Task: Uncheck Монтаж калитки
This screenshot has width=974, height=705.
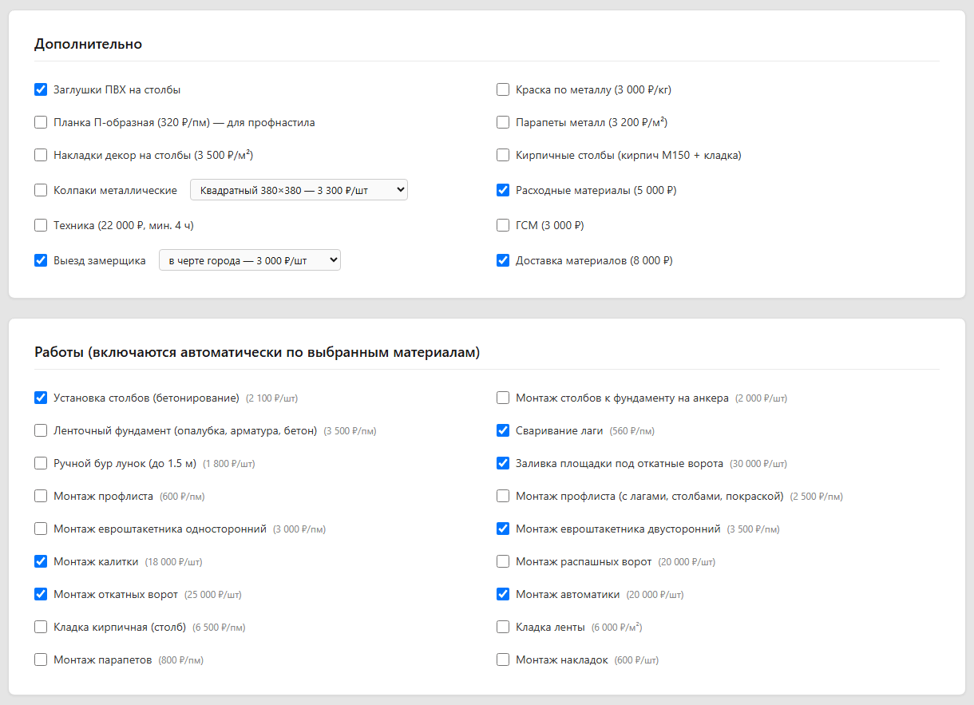Action: pyautogui.click(x=41, y=561)
